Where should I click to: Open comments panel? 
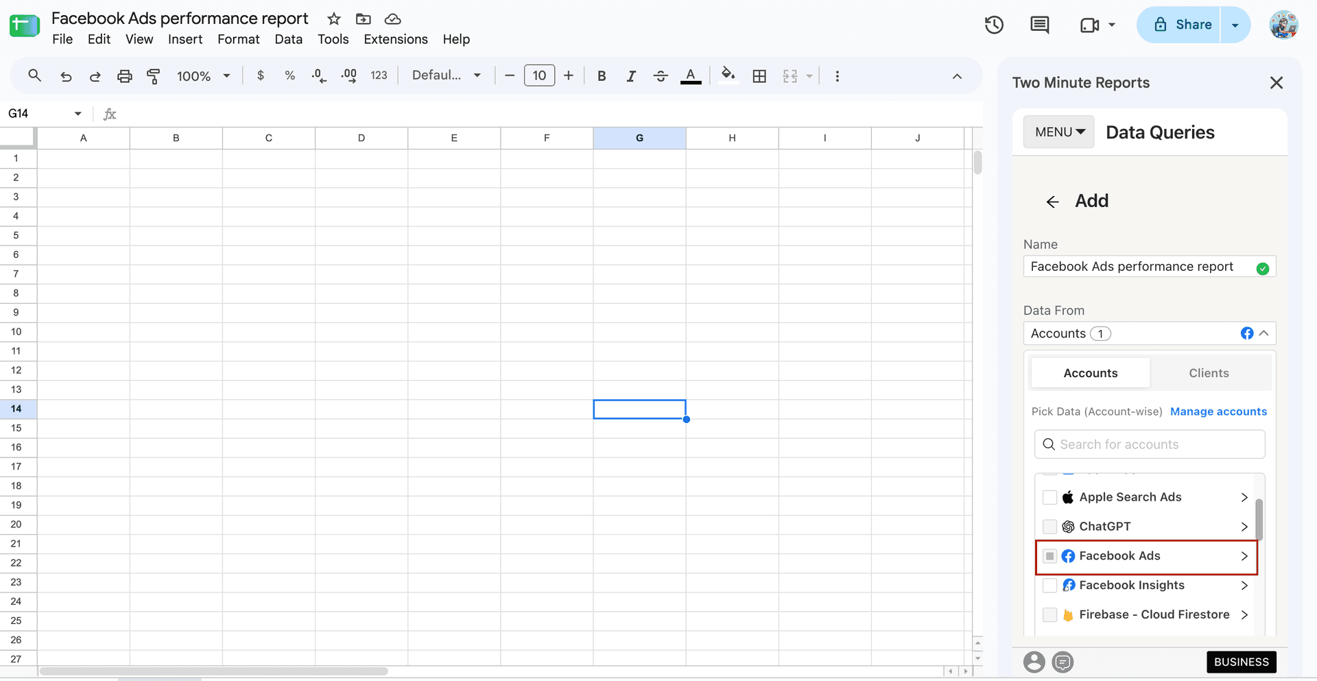(1040, 25)
